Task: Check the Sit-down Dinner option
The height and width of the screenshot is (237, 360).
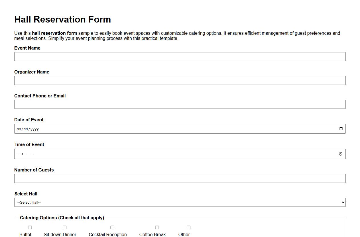Action: (64, 227)
